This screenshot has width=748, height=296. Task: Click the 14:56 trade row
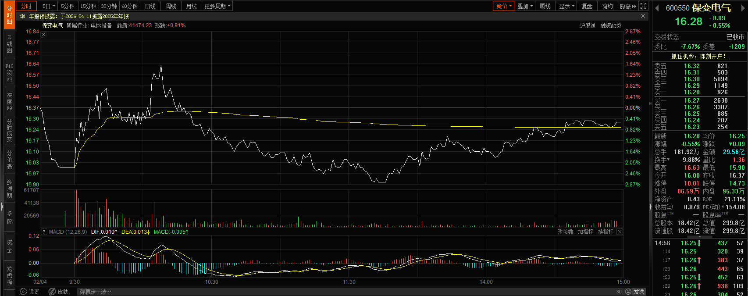click(699, 243)
